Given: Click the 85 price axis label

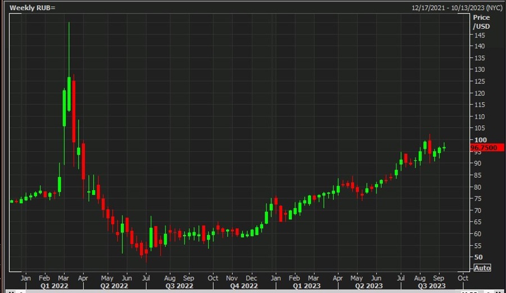Looking at the screenshot, I should coord(477,175).
